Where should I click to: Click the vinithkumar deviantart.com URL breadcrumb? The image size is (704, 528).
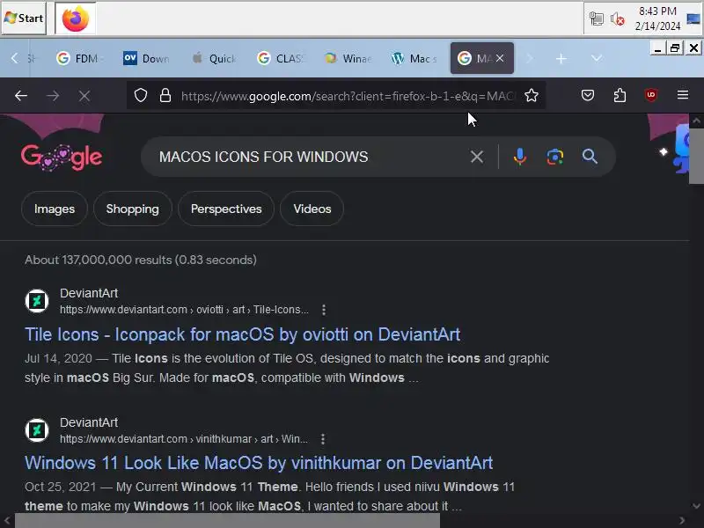pos(184,439)
